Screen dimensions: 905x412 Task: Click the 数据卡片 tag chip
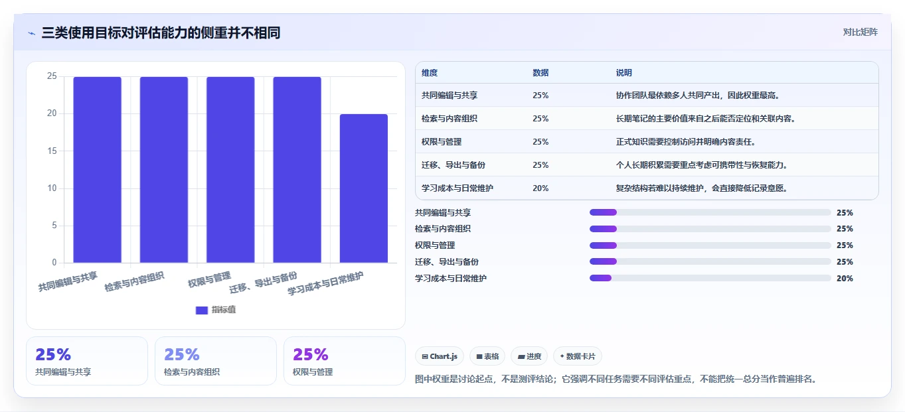coord(578,356)
